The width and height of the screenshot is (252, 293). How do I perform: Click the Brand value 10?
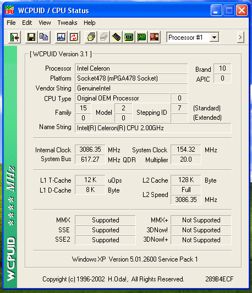tap(222, 68)
